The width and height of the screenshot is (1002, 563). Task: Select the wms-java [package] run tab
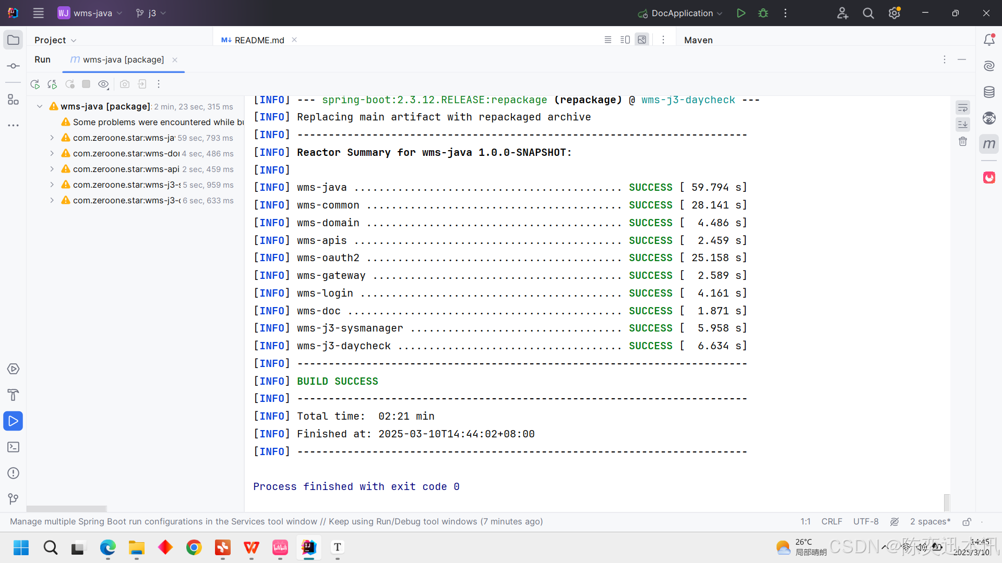tap(123, 59)
